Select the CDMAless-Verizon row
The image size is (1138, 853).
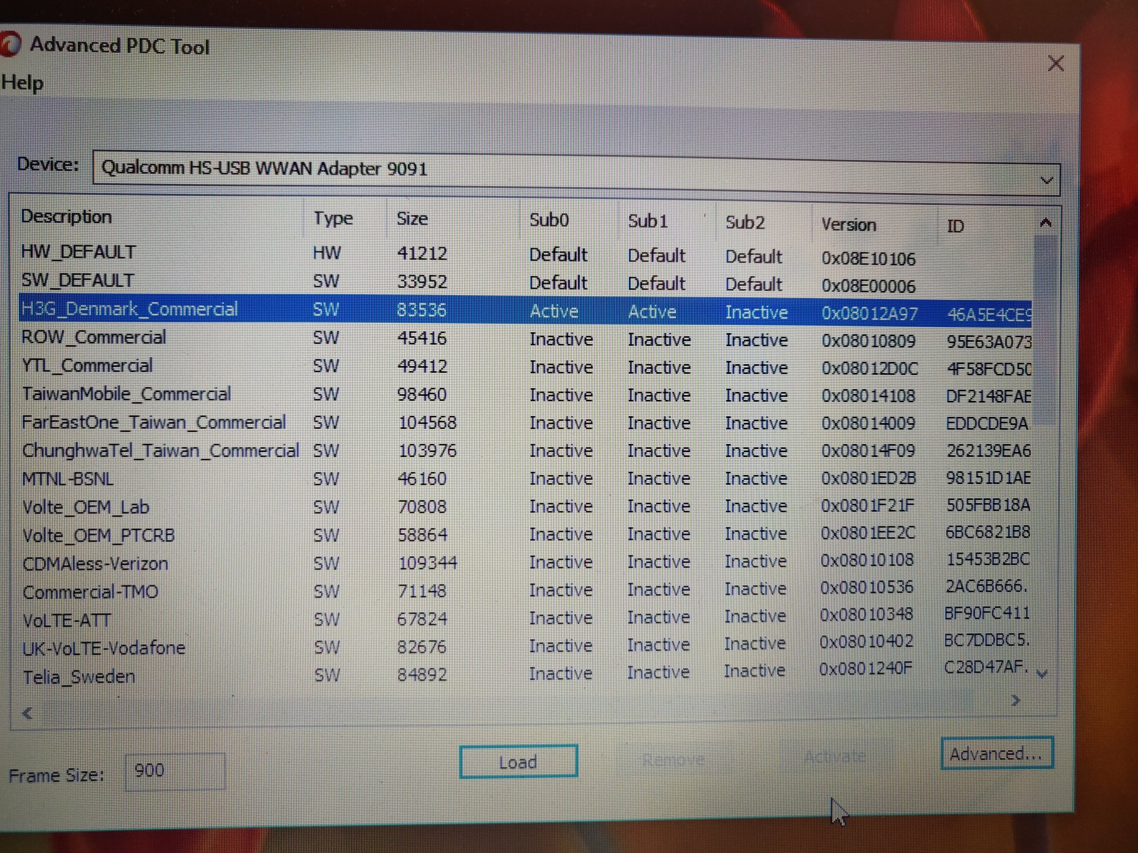pos(525,562)
